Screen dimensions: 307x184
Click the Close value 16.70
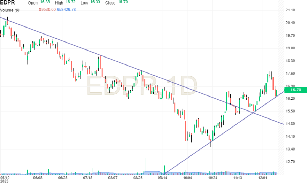pyautogui.click(x=123, y=2)
